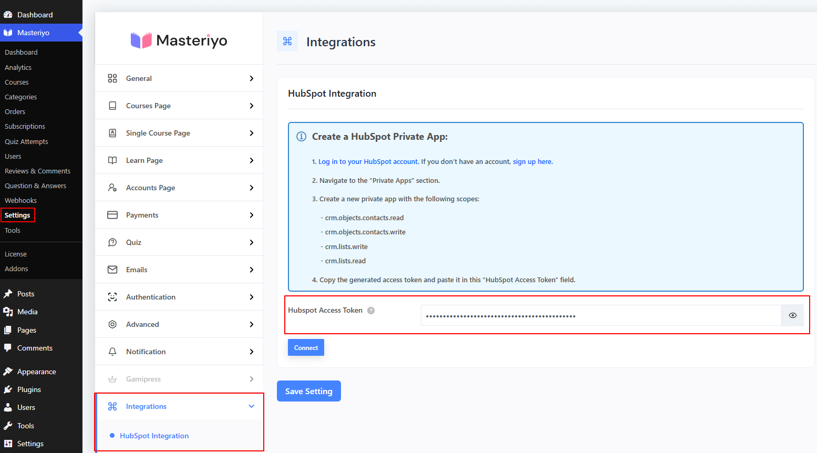Collapse the Integrations section chevron

tap(252, 406)
